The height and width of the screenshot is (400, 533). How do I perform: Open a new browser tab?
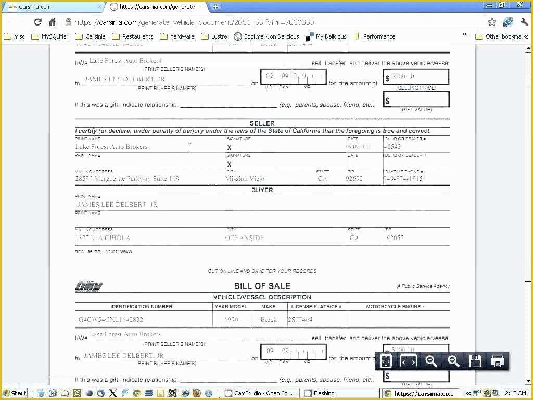pyautogui.click(x=215, y=6)
